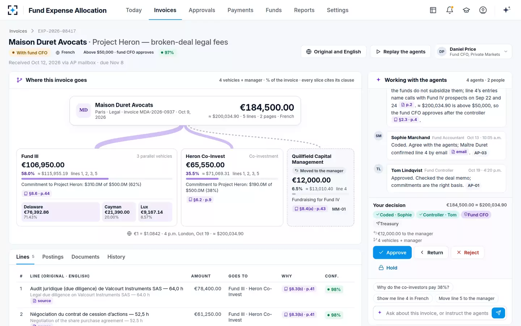Switch to the Documents tab

point(85,257)
